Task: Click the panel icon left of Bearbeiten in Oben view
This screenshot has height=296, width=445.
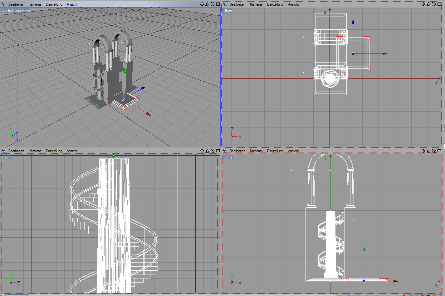Action: [x=225, y=4]
